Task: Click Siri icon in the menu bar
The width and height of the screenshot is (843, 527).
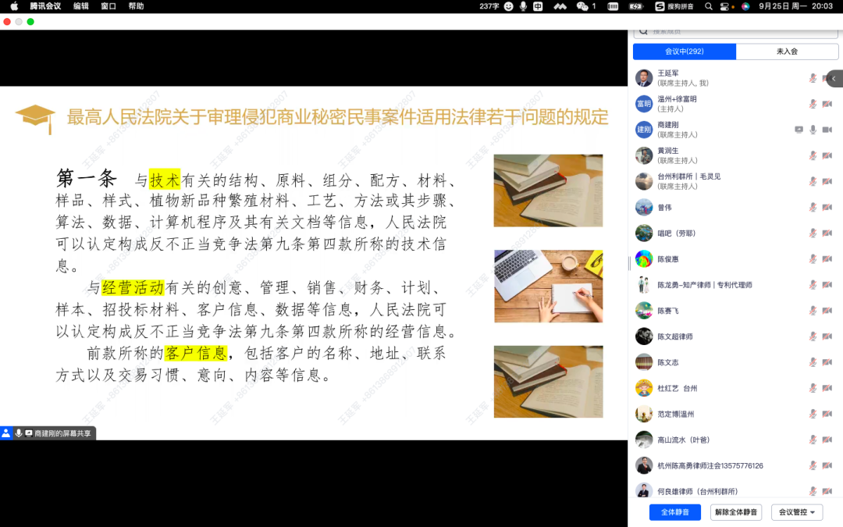Action: (745, 6)
